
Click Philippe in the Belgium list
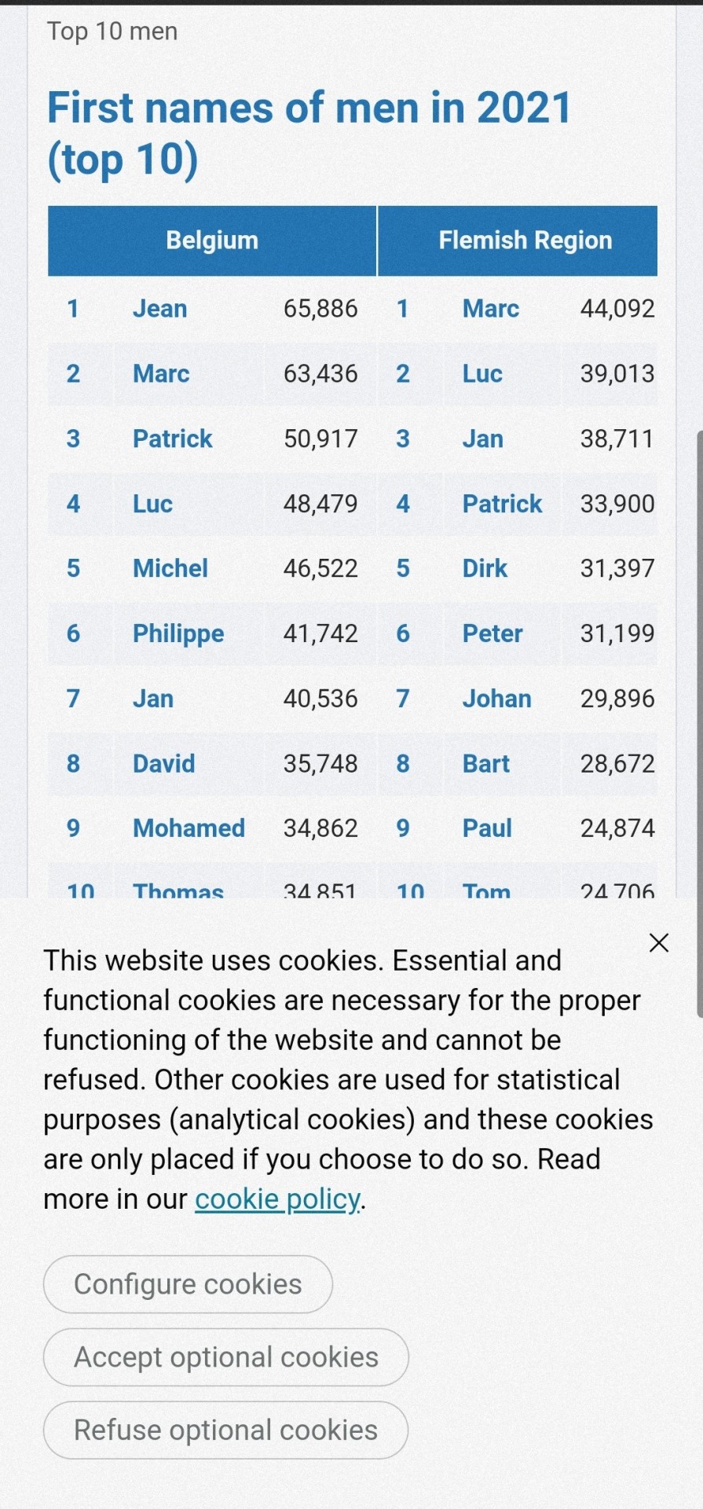tap(178, 633)
